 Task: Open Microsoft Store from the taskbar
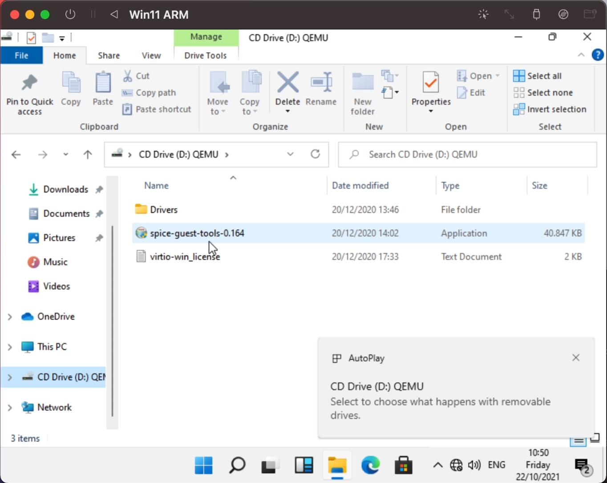(404, 465)
